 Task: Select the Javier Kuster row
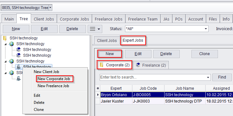164,101
